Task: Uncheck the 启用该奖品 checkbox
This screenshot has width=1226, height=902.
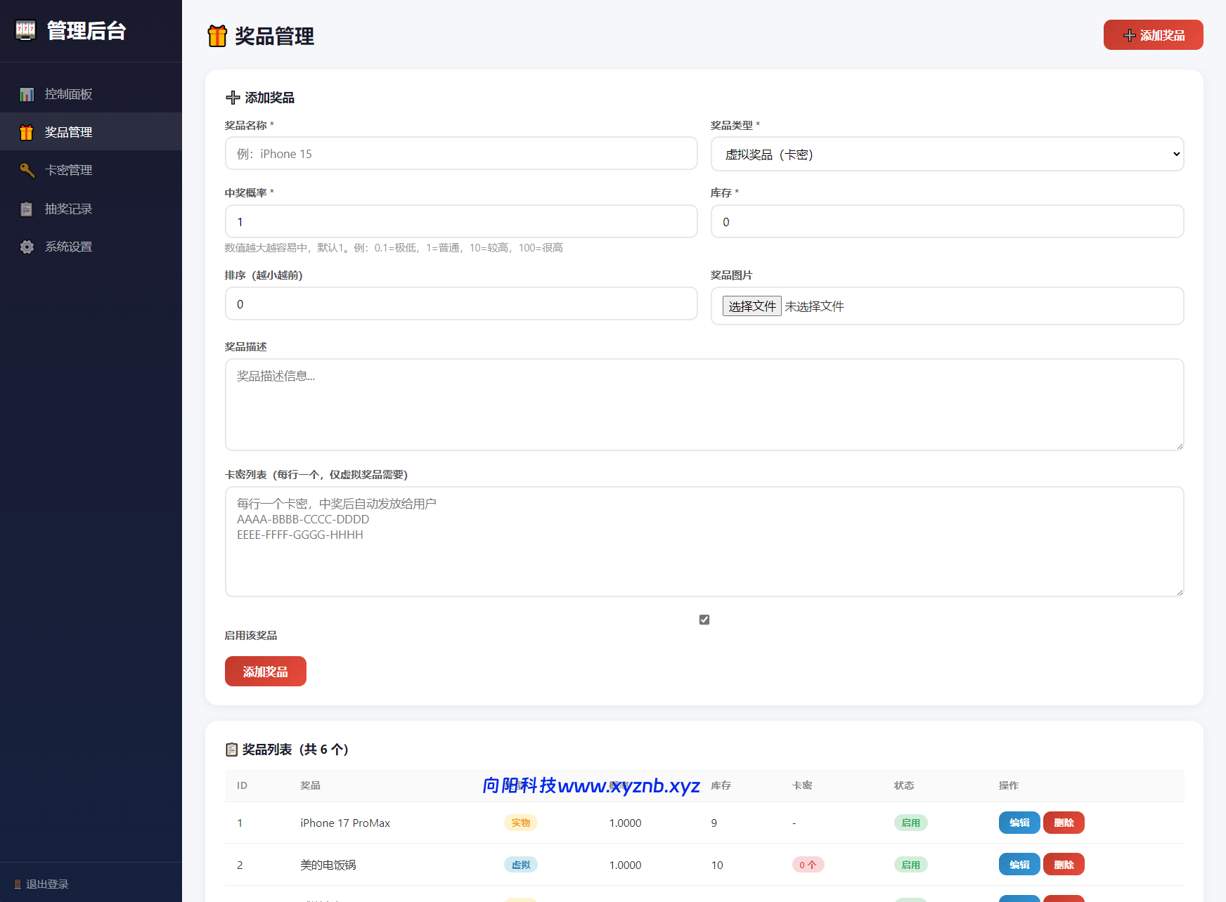Action: (x=704, y=619)
